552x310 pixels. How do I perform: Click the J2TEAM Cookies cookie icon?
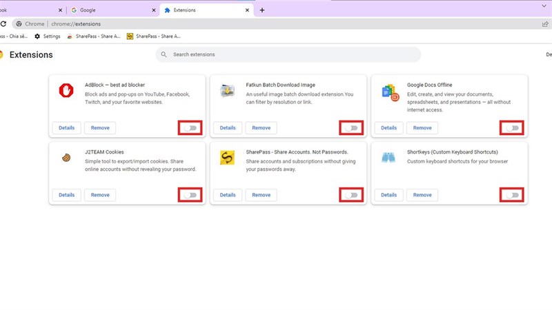(66, 158)
